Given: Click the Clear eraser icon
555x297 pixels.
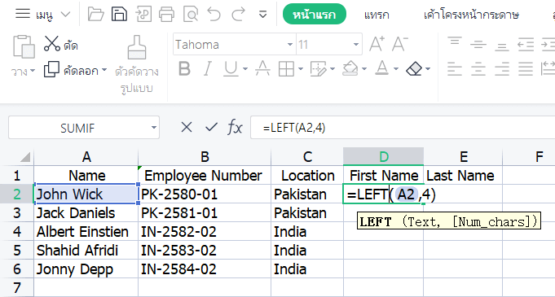Looking at the screenshot, I should pos(414,68).
